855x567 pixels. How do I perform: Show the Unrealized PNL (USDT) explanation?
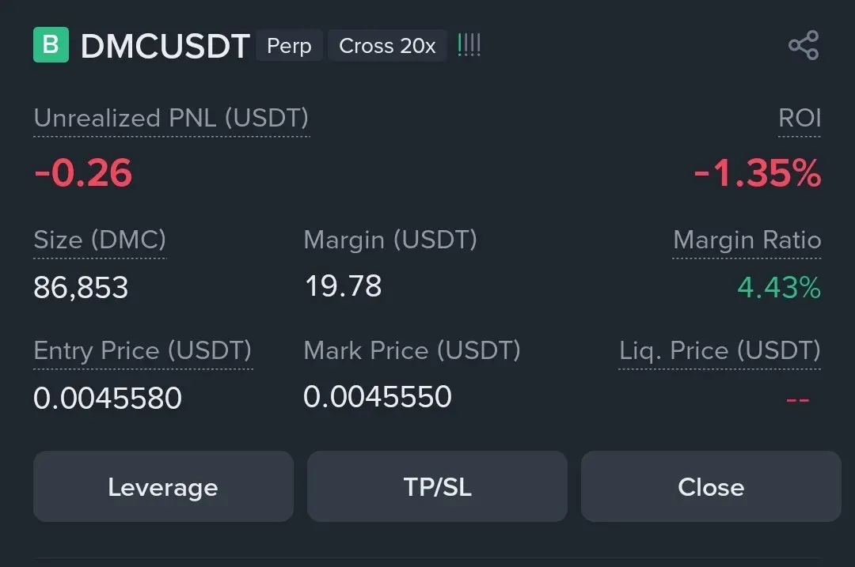click(171, 118)
